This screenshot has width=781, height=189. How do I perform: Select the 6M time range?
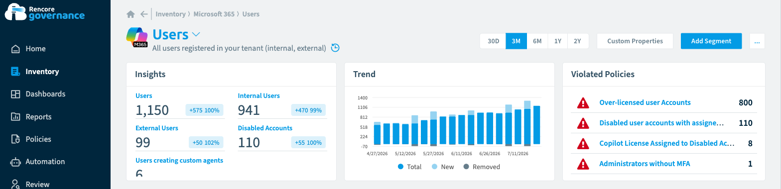(x=537, y=41)
